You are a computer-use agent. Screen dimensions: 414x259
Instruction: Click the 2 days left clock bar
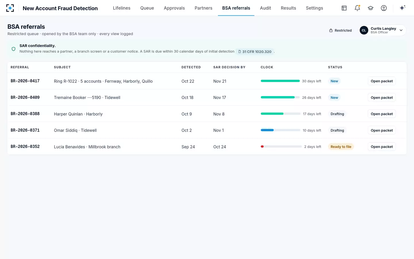point(281,147)
